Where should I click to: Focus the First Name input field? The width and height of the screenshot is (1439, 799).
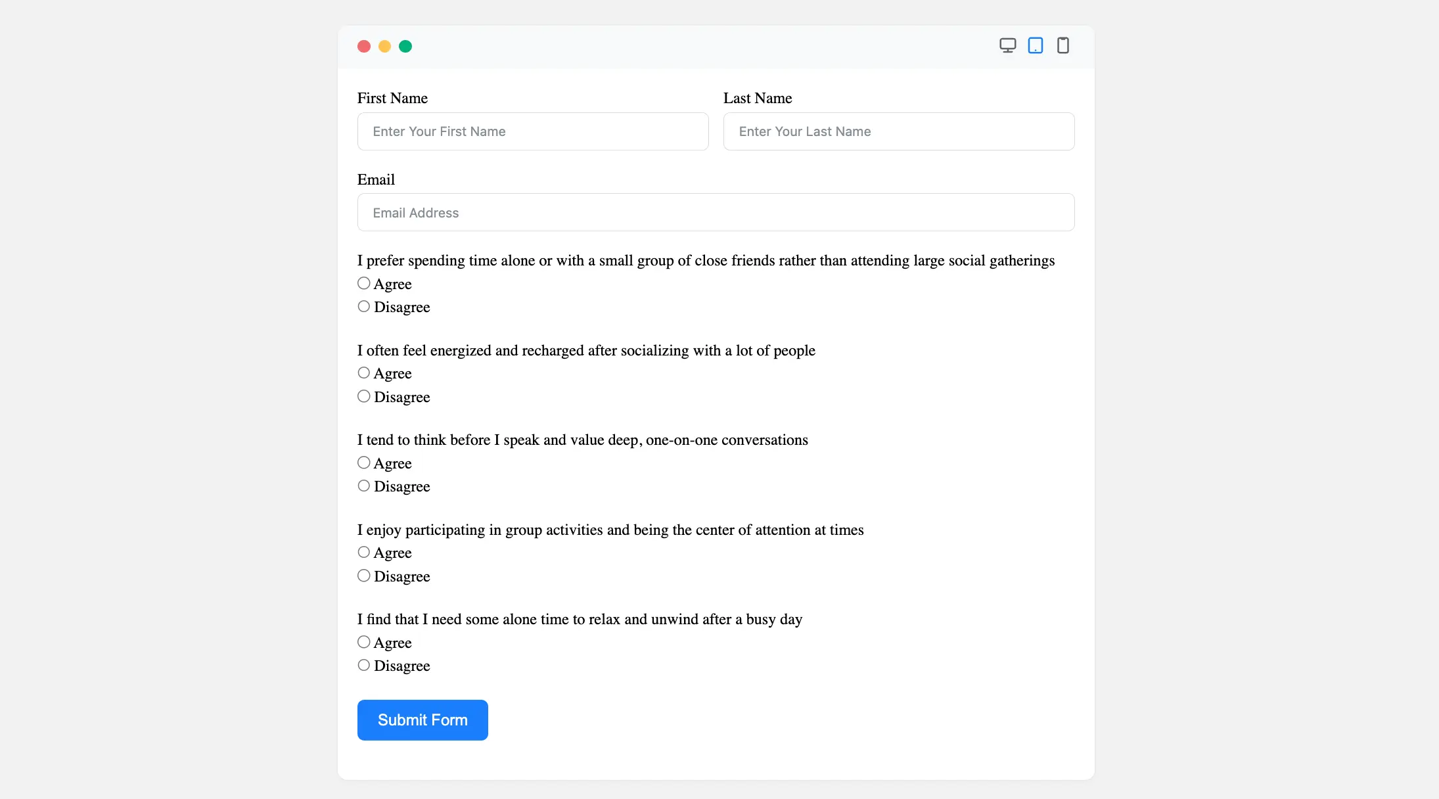click(533, 131)
